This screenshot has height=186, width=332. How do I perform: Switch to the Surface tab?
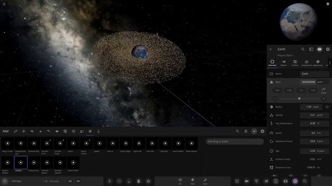coord(295,63)
